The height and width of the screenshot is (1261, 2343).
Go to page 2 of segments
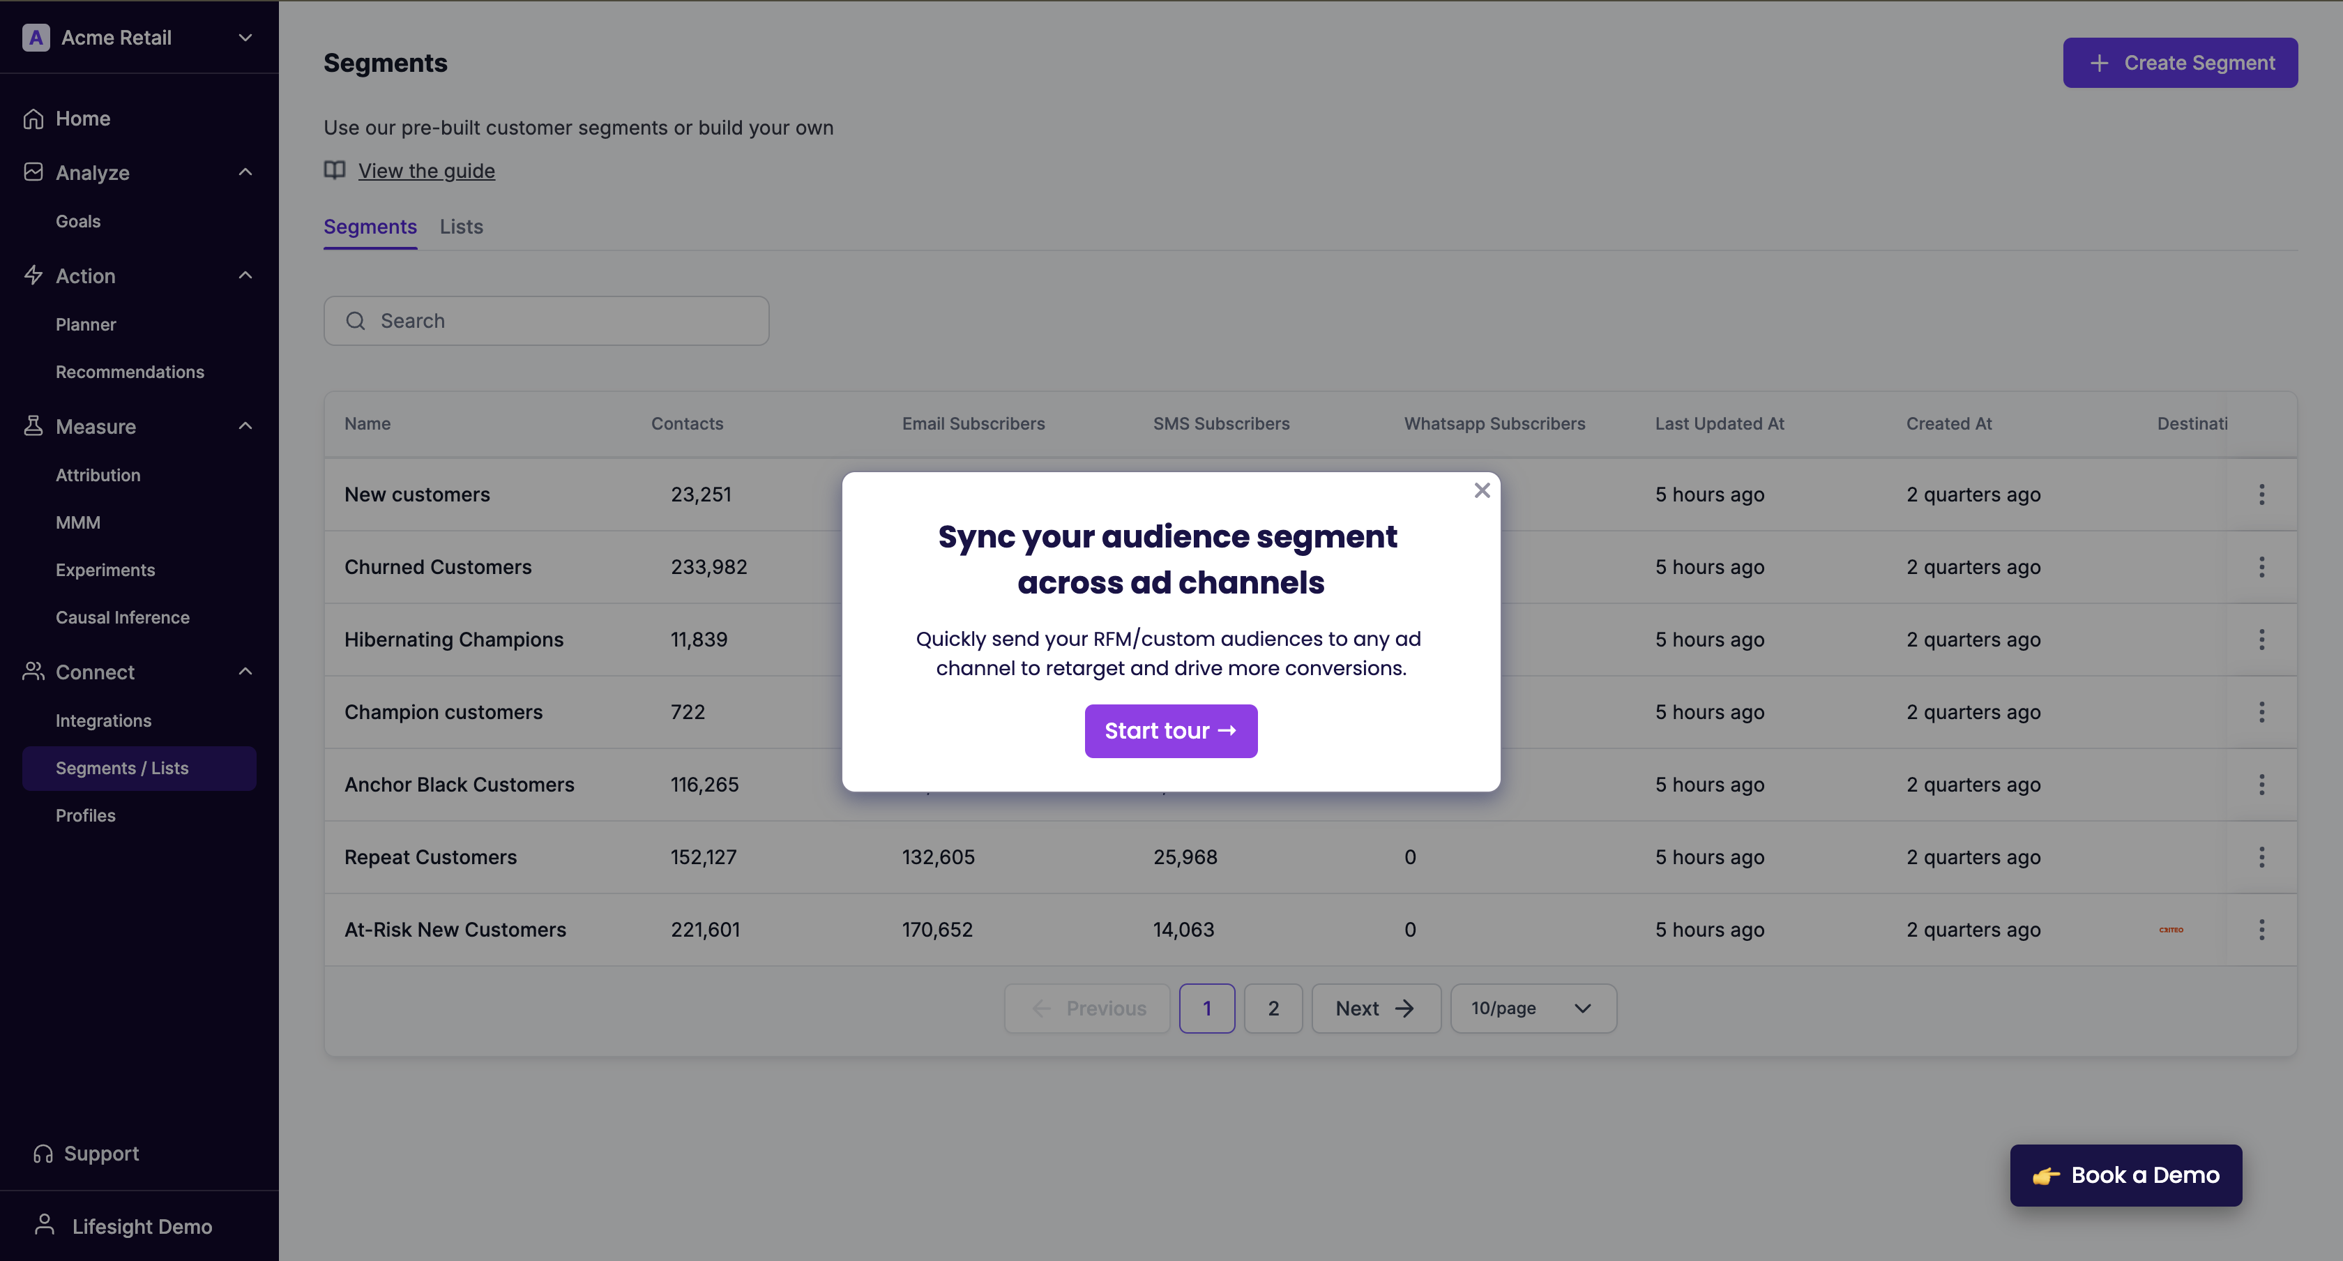(x=1273, y=1008)
